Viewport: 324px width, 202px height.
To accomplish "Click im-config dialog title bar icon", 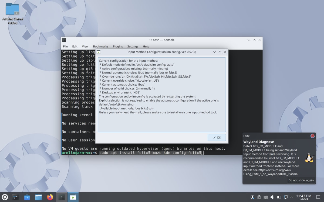I will [x=99, y=52].
